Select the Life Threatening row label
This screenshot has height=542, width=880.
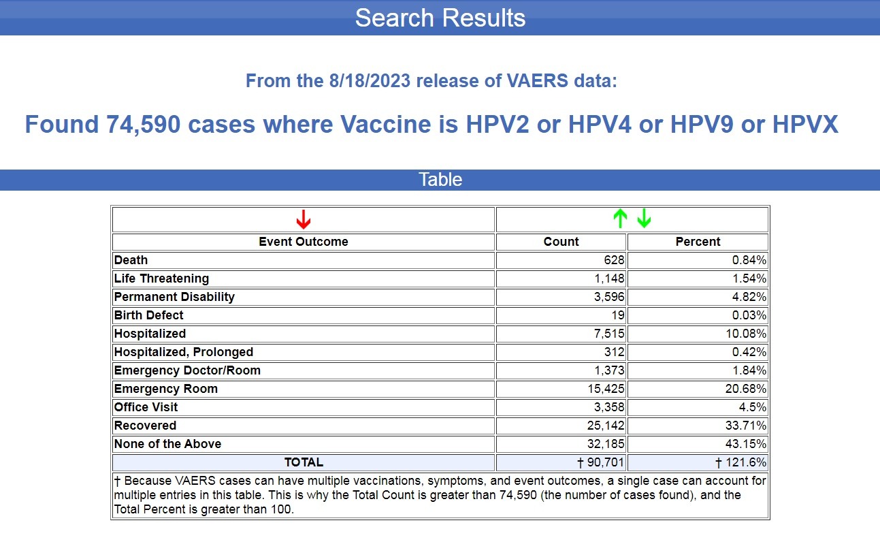click(x=161, y=278)
